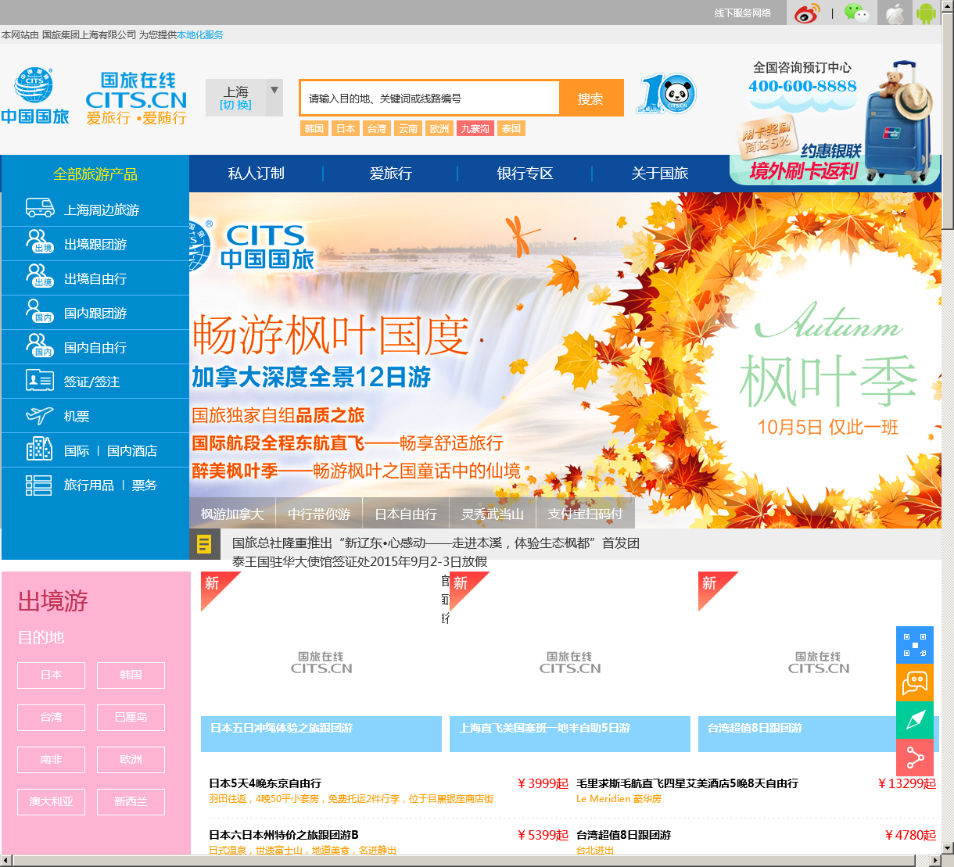Choose 新西兰 destination under 出境游
Viewport: 954px width, 867px height.
[131, 802]
